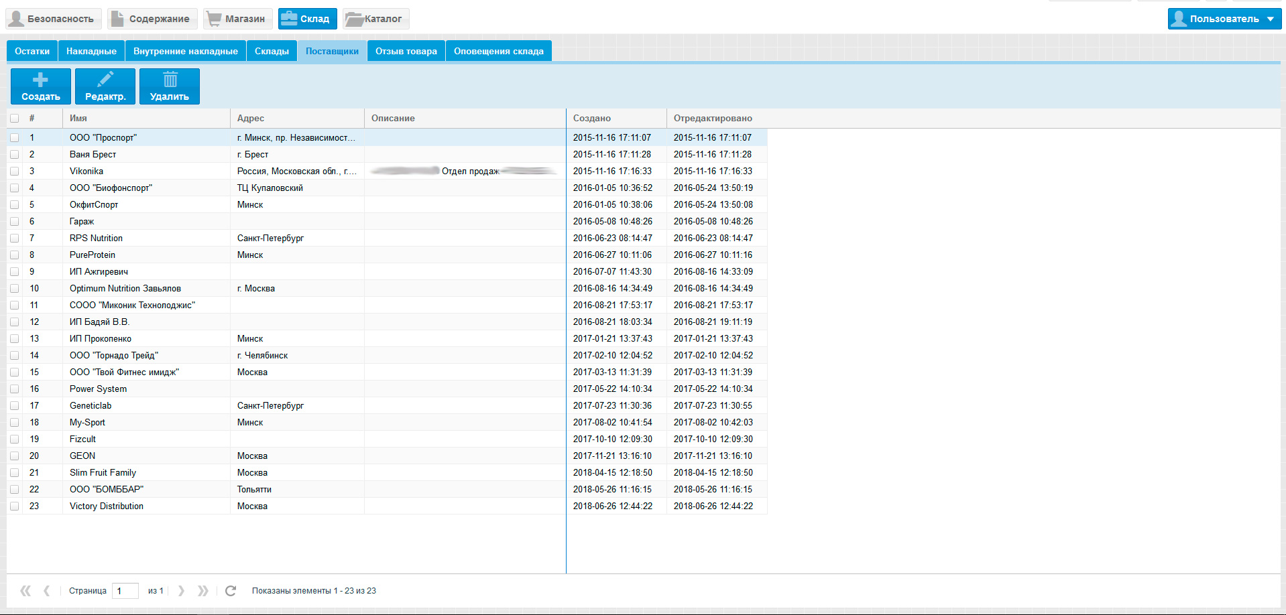Go to the first page arrow
1286x615 pixels.
pos(25,591)
